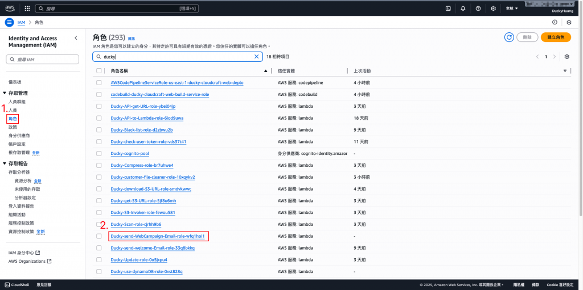Launch CloudShell from top bar icon
The height and width of the screenshot is (290, 583).
click(449, 9)
